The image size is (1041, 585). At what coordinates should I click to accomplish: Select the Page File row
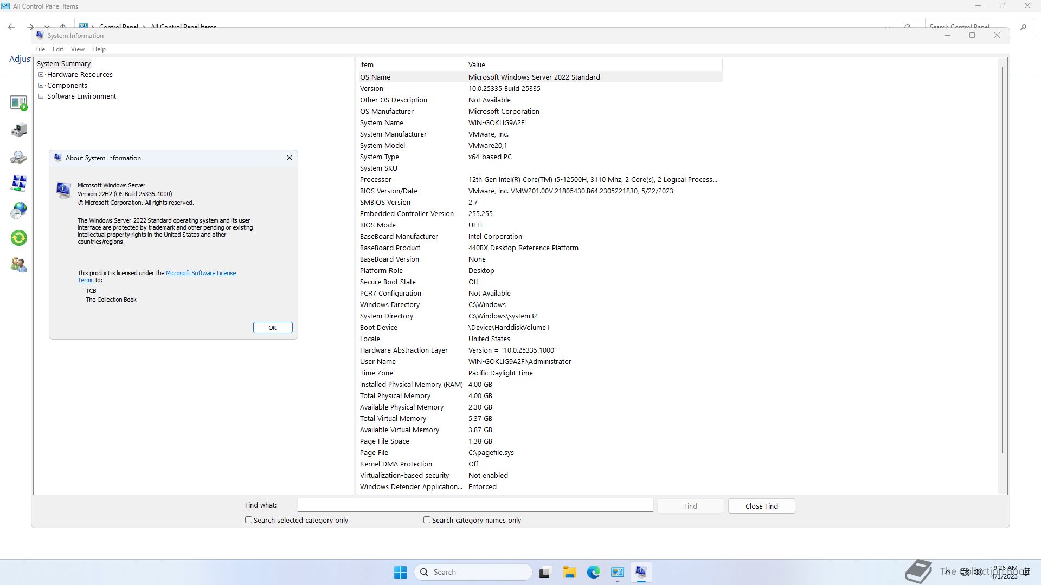539,452
